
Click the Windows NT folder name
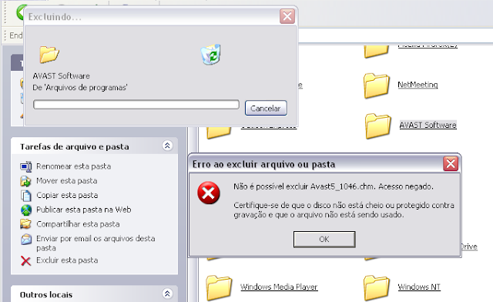point(419,287)
